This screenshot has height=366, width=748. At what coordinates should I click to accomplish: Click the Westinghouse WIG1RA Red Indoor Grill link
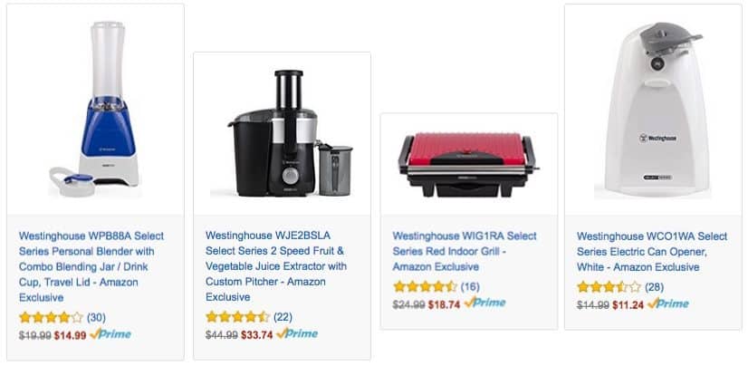point(465,251)
